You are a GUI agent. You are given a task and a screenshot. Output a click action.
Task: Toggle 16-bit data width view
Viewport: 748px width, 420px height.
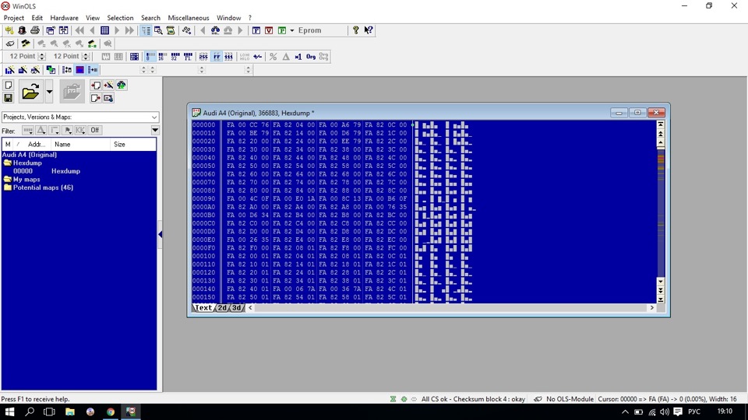click(163, 57)
